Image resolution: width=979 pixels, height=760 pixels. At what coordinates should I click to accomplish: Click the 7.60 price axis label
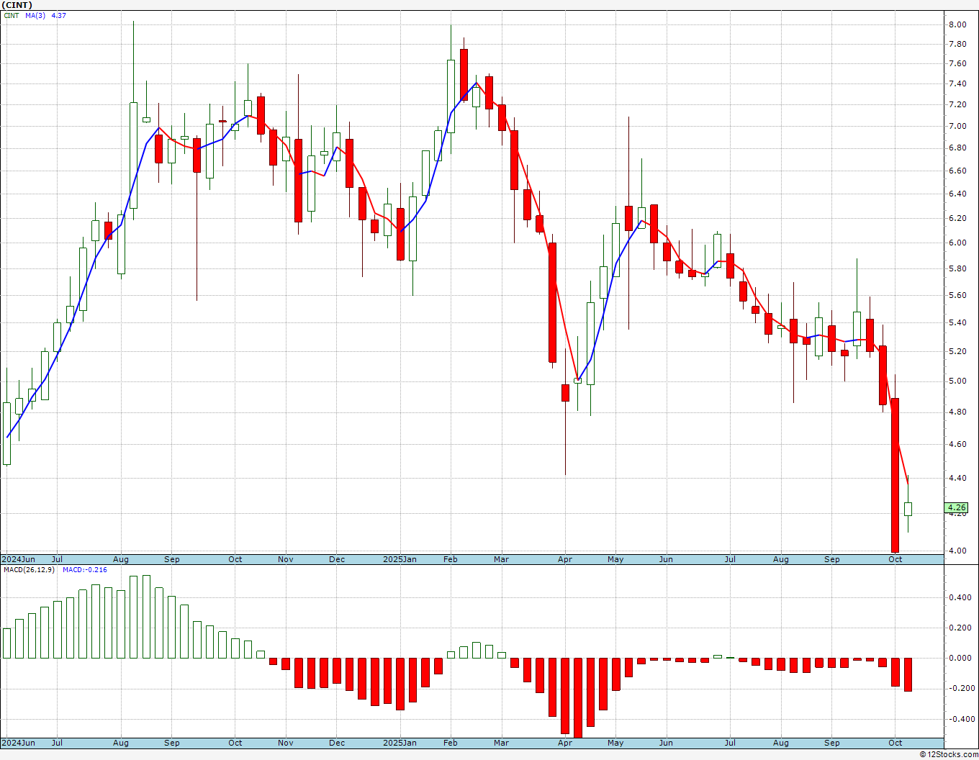pyautogui.click(x=957, y=63)
